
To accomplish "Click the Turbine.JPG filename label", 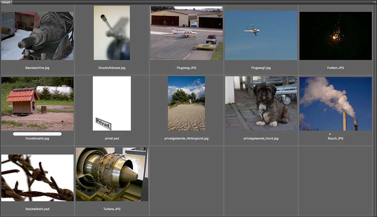I will 112,209.
